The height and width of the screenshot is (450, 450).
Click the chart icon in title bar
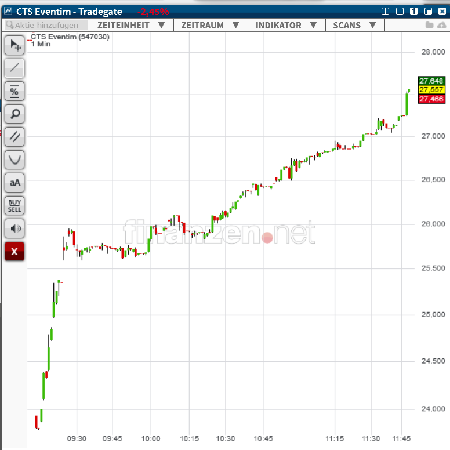click(x=8, y=11)
